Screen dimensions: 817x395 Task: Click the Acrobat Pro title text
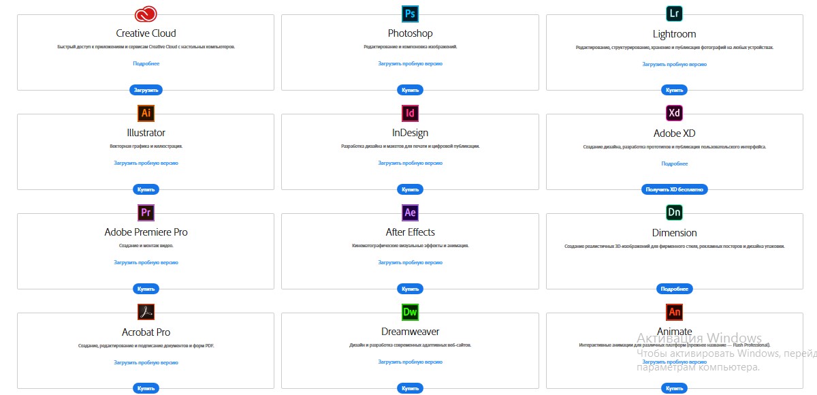pos(146,332)
